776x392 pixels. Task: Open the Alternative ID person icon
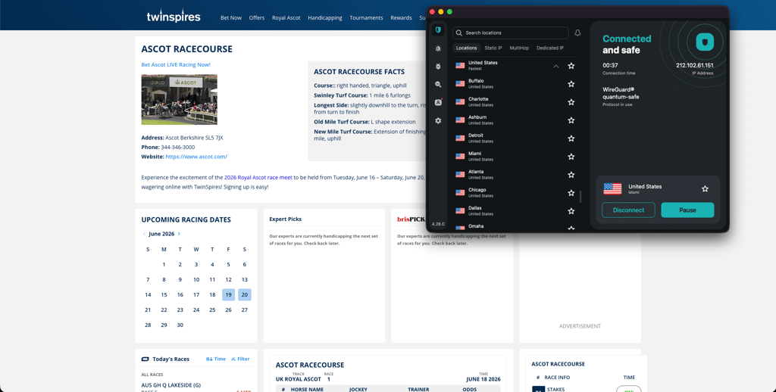pyautogui.click(x=438, y=102)
